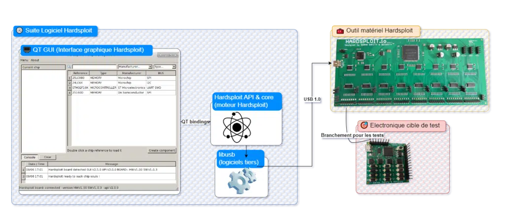Viewport: 505px width, 219px height.
Task: Click the Message console column header
Action: (111, 164)
